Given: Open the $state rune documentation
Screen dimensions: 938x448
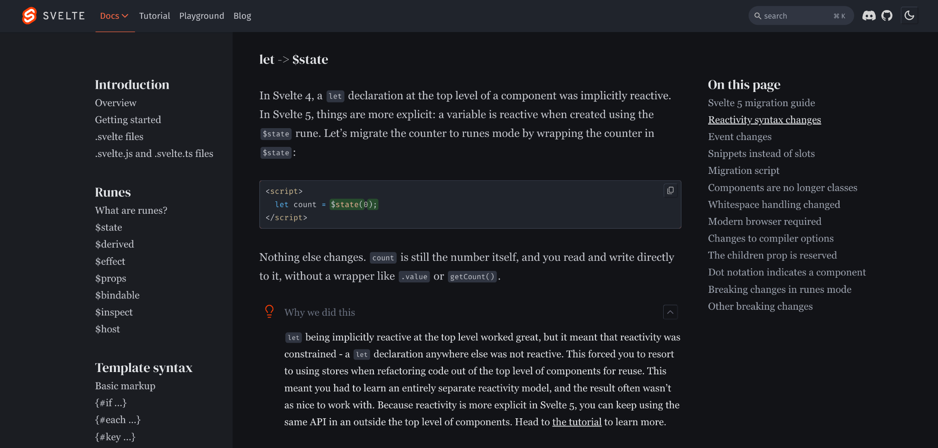Looking at the screenshot, I should [x=109, y=227].
